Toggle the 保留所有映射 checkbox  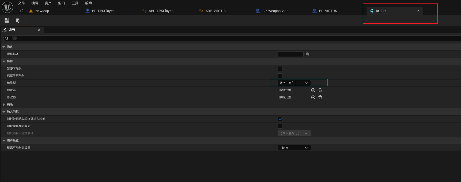(x=280, y=76)
